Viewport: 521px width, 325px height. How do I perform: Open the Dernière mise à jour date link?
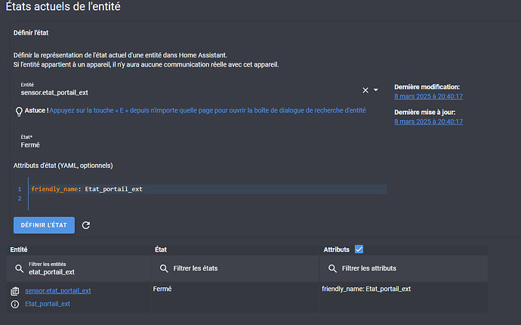tap(428, 122)
